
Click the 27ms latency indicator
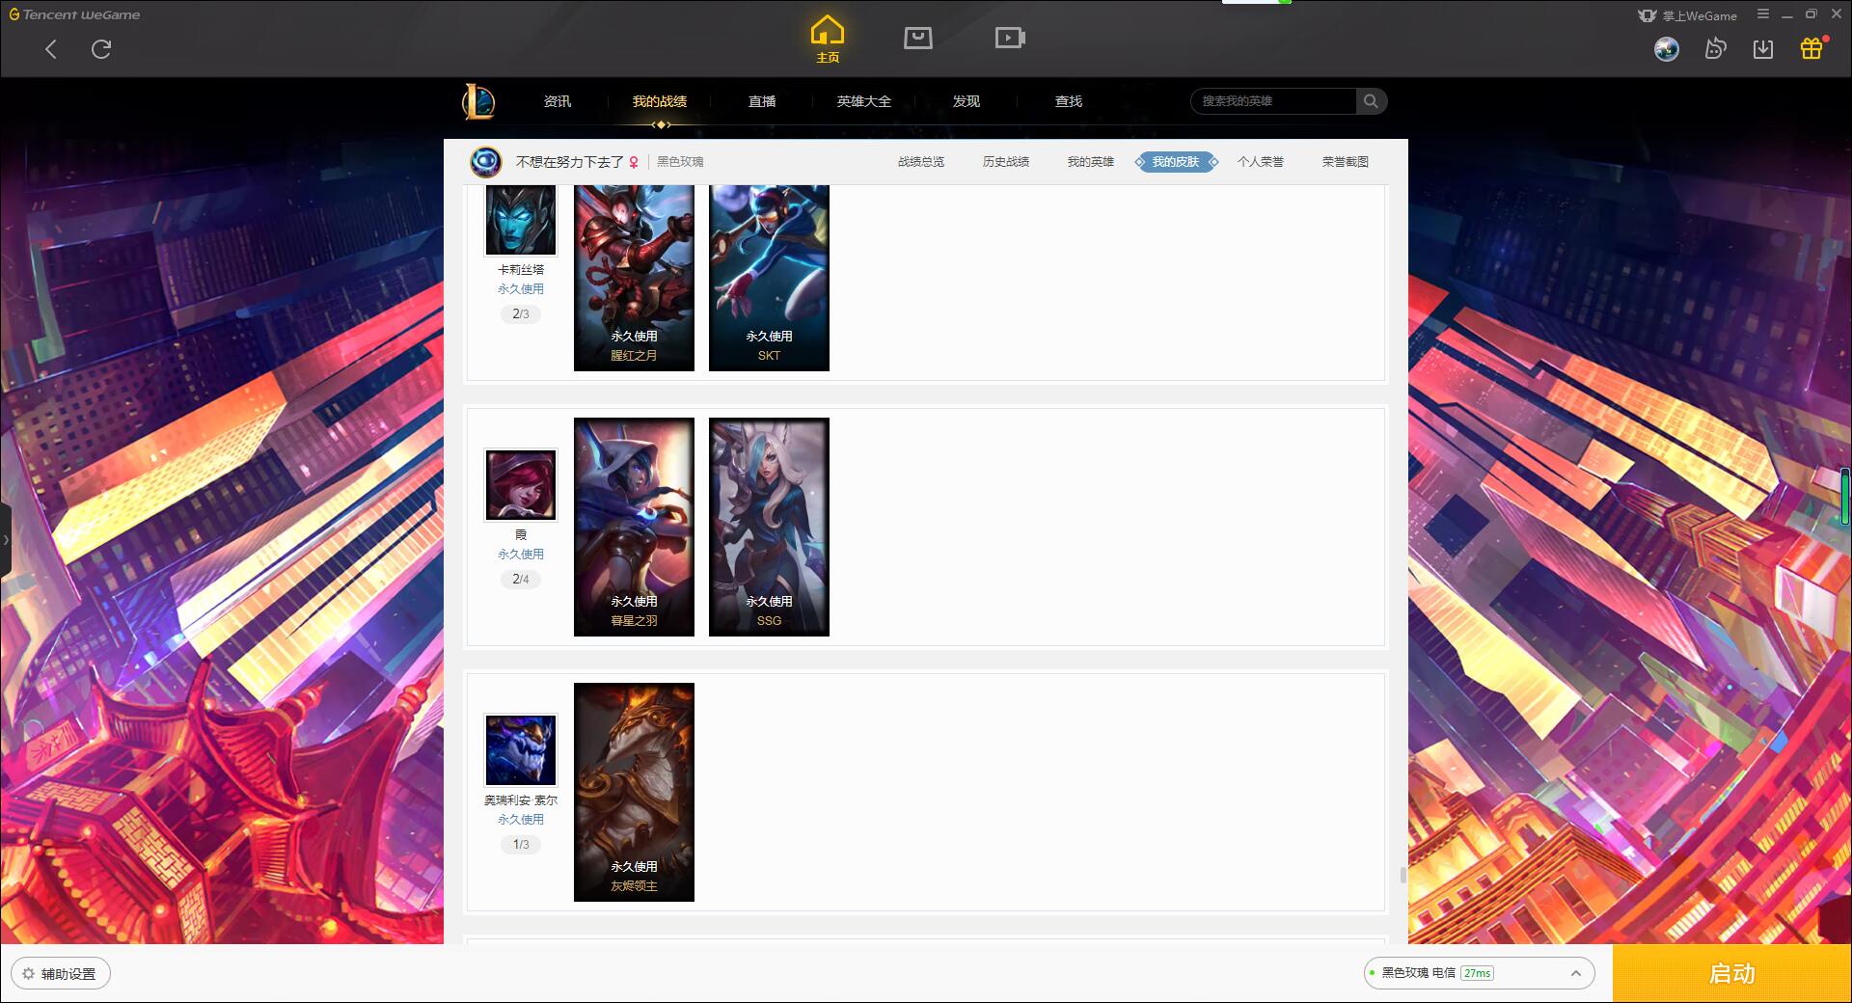point(1478,973)
